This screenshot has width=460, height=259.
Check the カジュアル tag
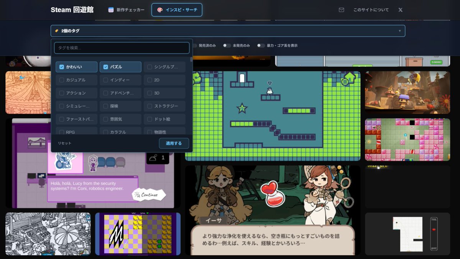pyautogui.click(x=76, y=80)
